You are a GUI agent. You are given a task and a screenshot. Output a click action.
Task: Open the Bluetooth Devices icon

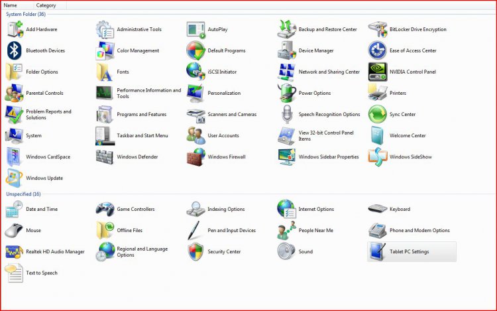tap(15, 50)
